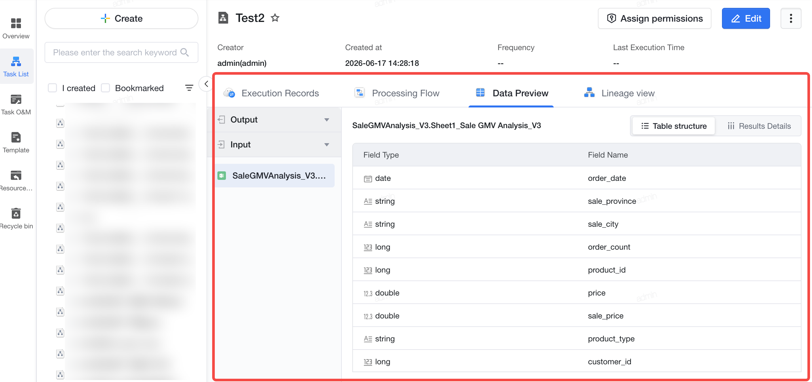Viewport: 812px width, 382px height.
Task: Click the Assign permissions button
Action: point(655,18)
